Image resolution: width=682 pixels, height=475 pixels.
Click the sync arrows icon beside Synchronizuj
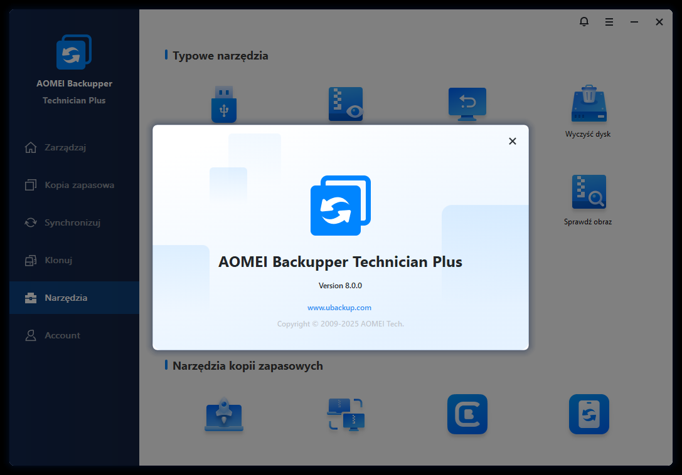tap(31, 222)
